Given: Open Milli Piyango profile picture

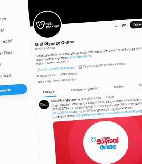Looking at the screenshot, I should (47, 24).
